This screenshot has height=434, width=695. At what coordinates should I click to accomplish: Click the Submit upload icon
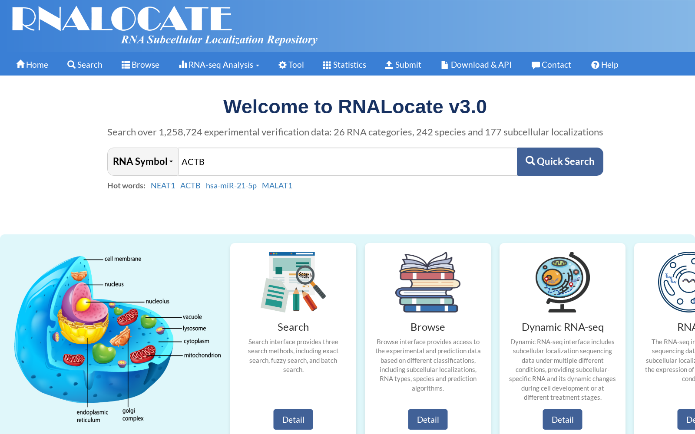pyautogui.click(x=389, y=65)
